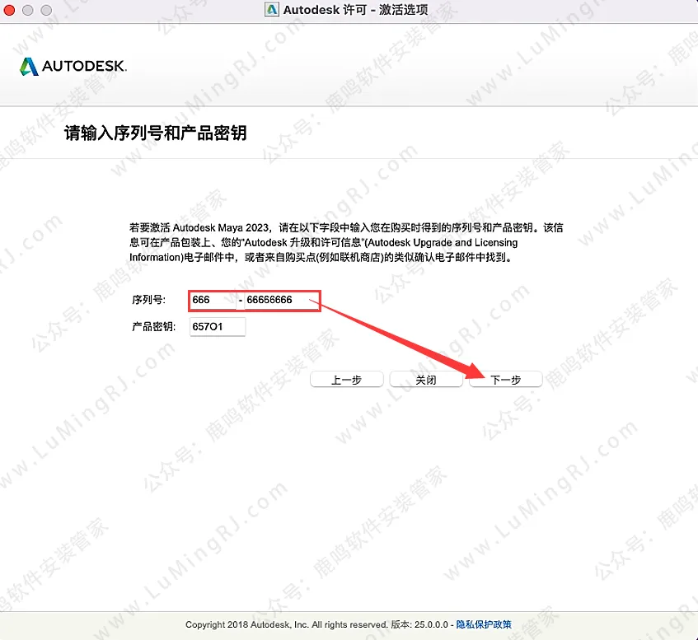Click the gray zoom button in title bar

[x=43, y=10]
